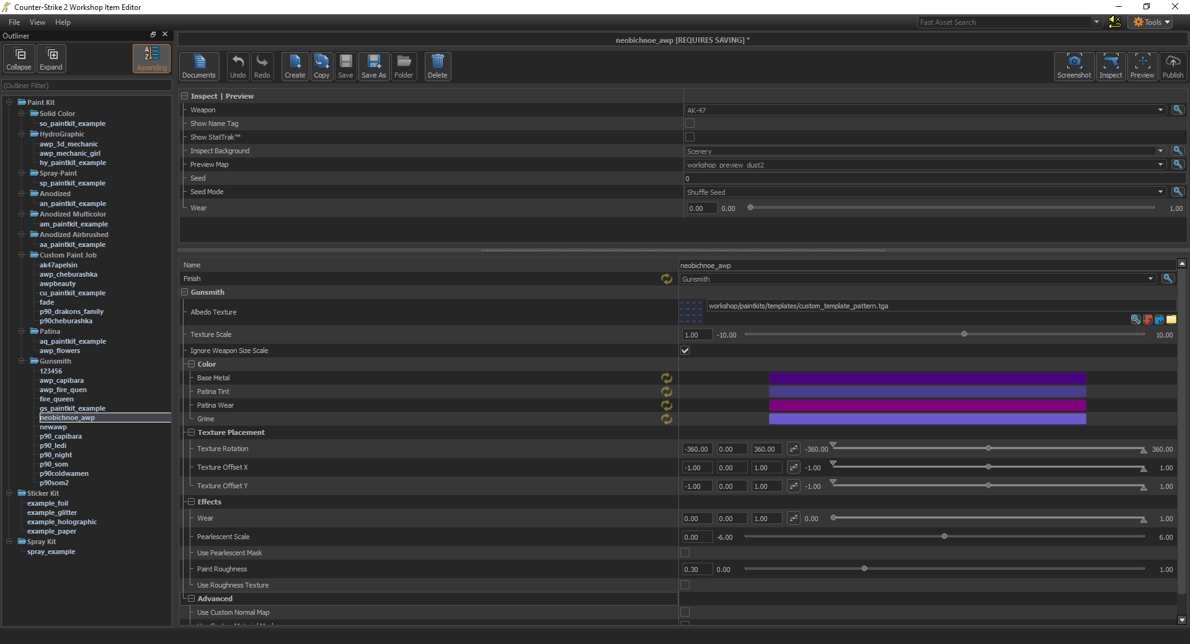Float the Outliner panel
1190x644 pixels.
(153, 35)
